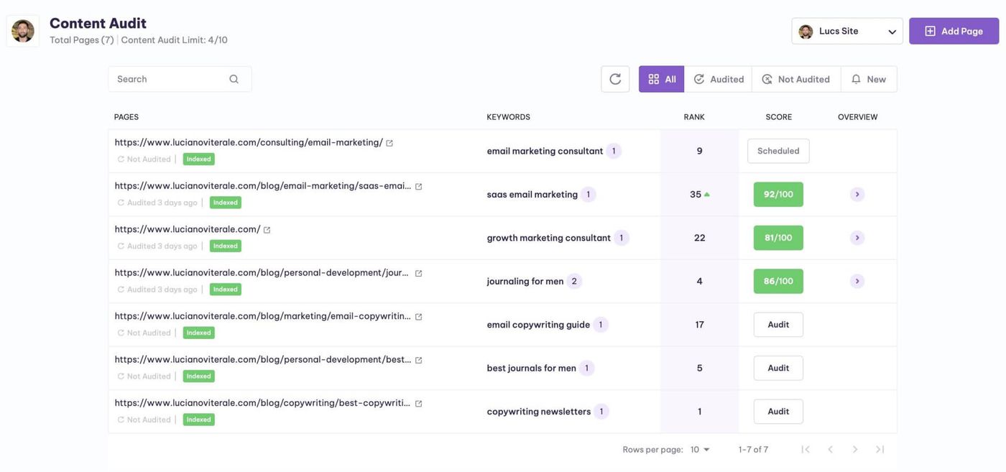Open the lucianoviterale.com homepage URL link
This screenshot has width=1006, height=472.
(188, 230)
